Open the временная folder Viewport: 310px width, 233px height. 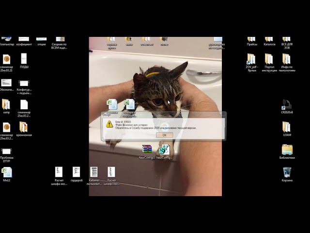point(24,129)
